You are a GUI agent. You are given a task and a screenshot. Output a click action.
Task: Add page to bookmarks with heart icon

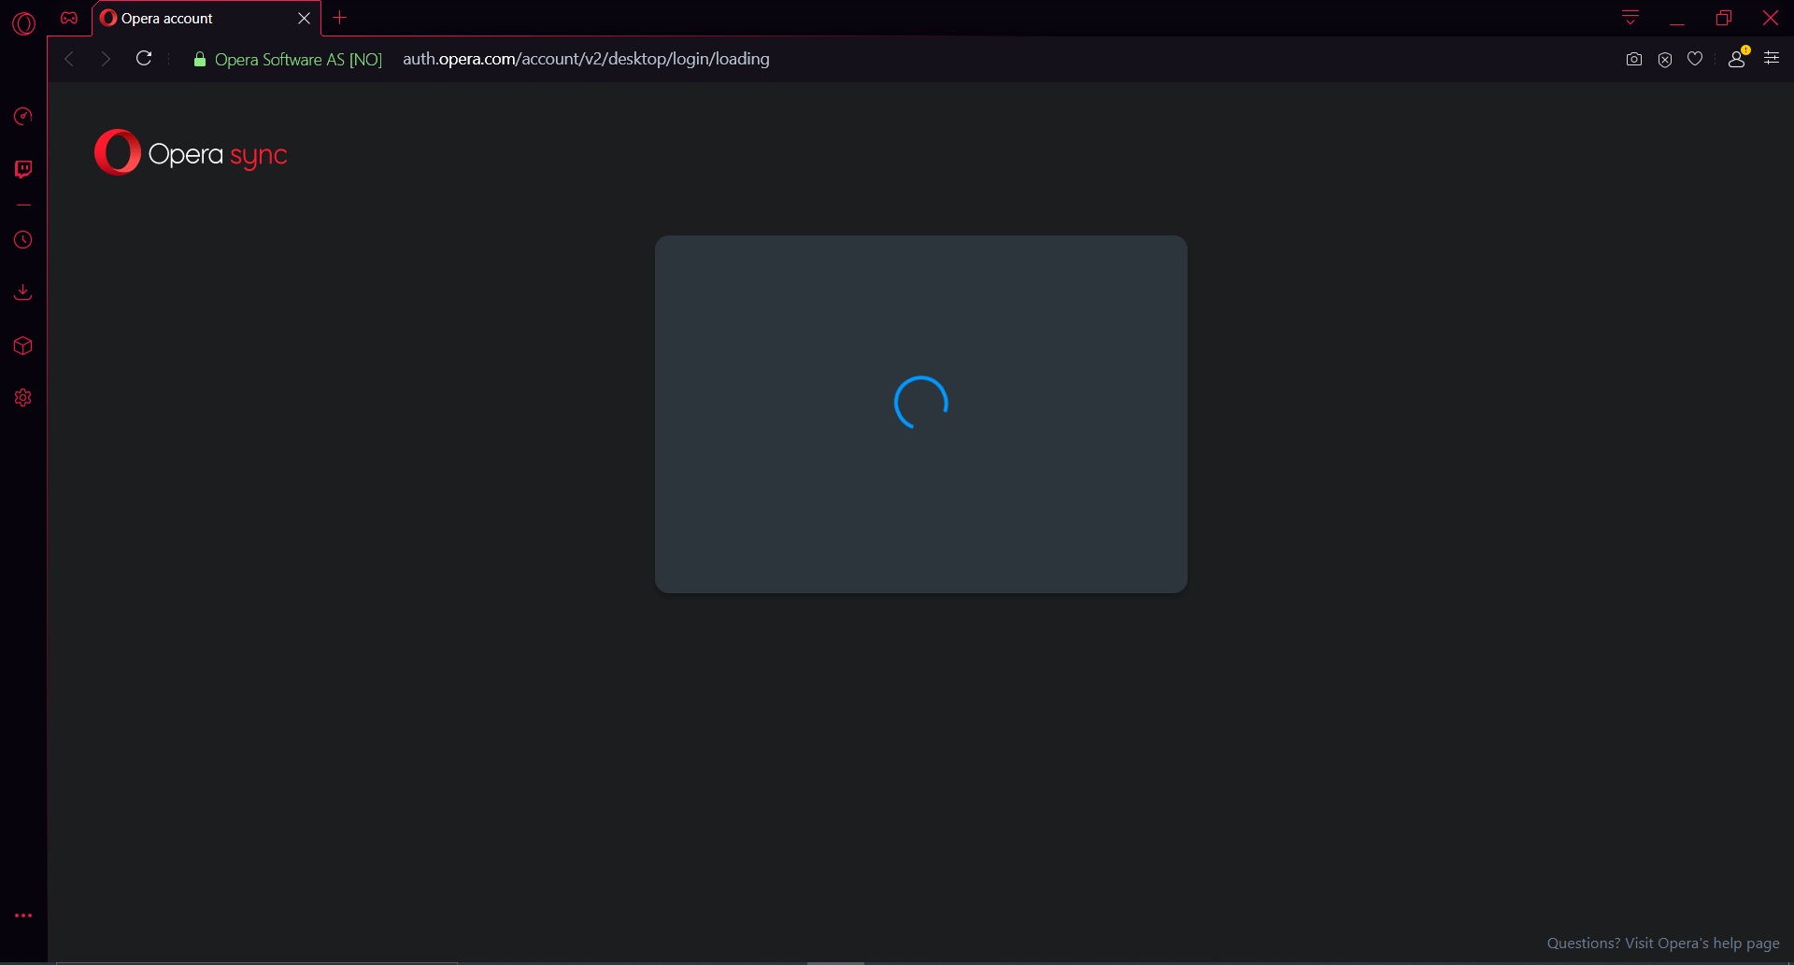[x=1695, y=59]
